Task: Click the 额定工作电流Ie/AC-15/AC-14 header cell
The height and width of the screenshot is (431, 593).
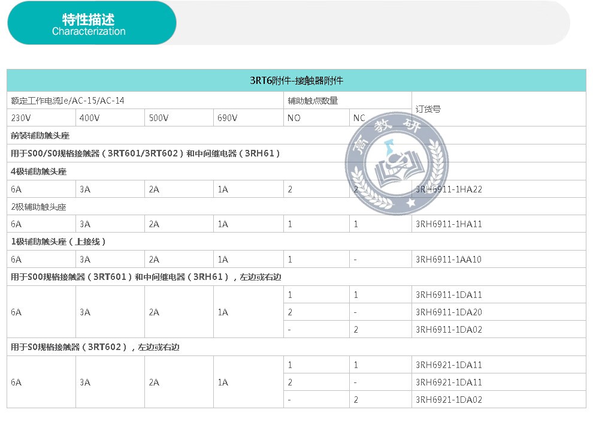Action: [x=145, y=101]
